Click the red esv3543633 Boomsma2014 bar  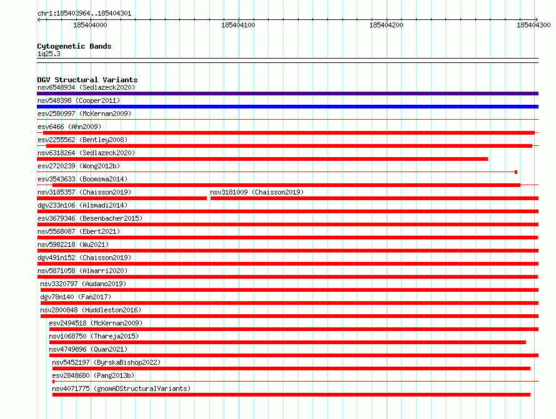coord(286,185)
